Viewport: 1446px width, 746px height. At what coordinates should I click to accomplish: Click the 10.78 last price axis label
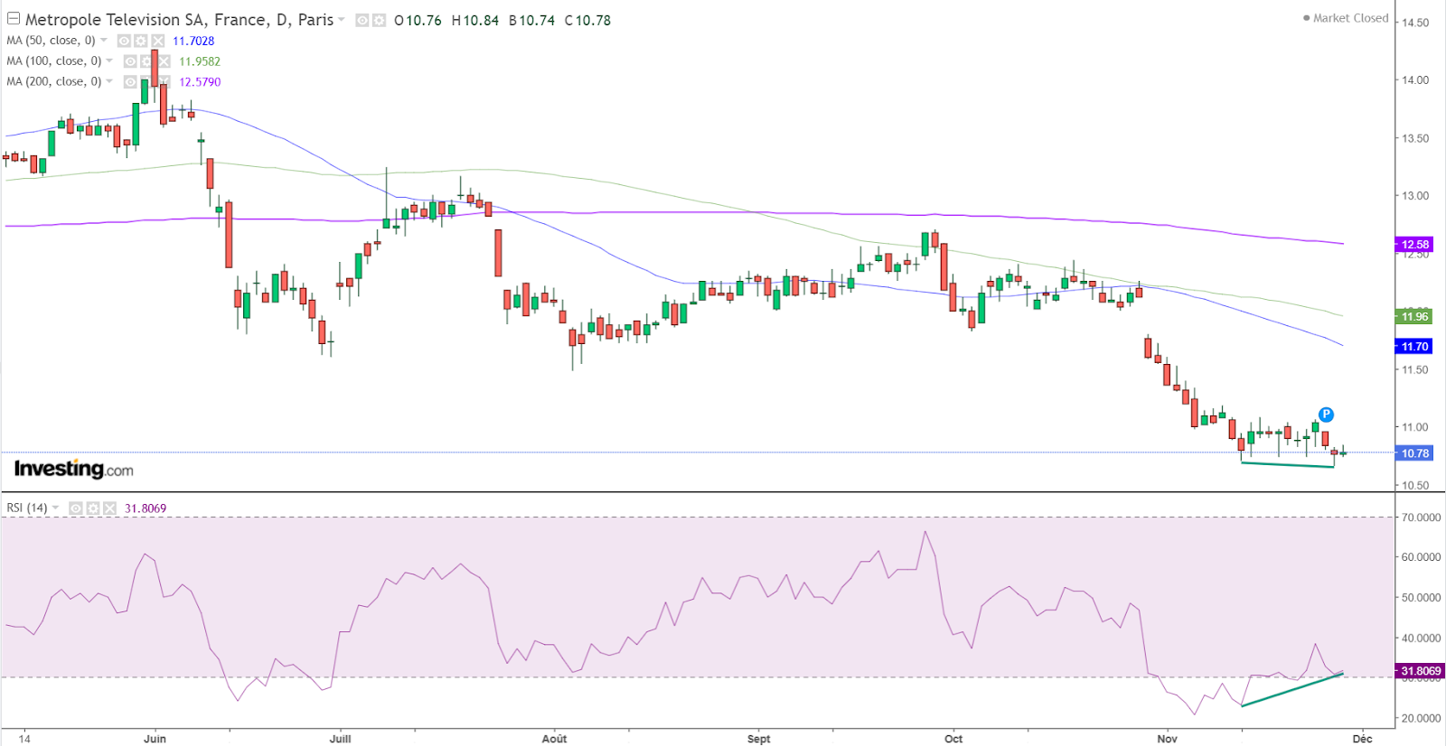1414,453
